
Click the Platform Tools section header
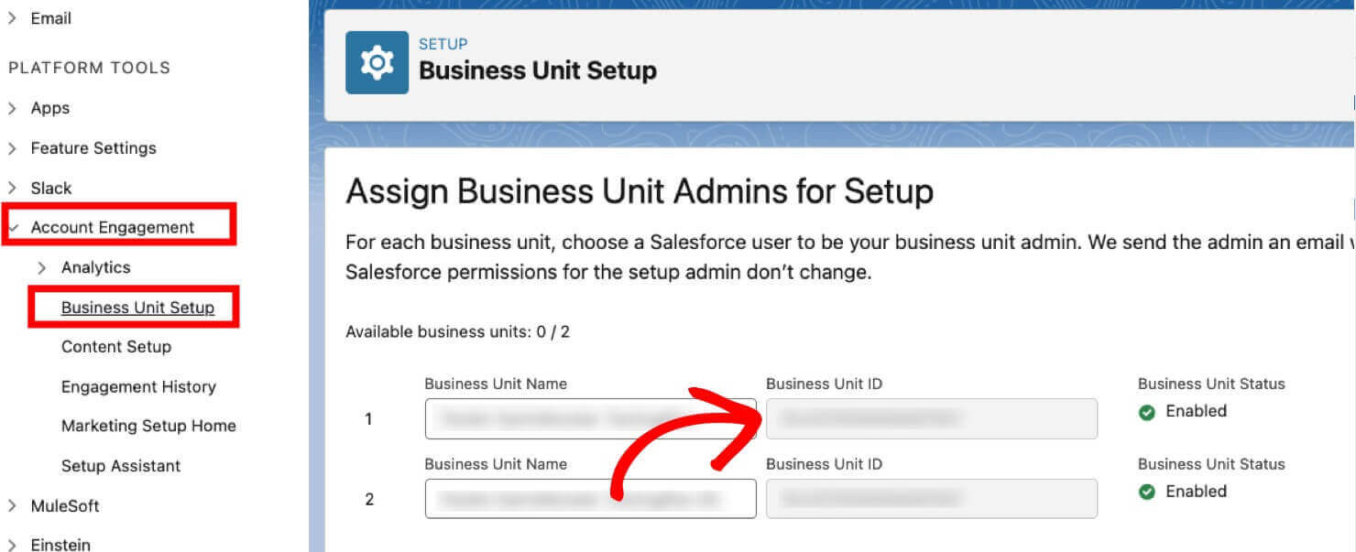pyautogui.click(x=89, y=67)
